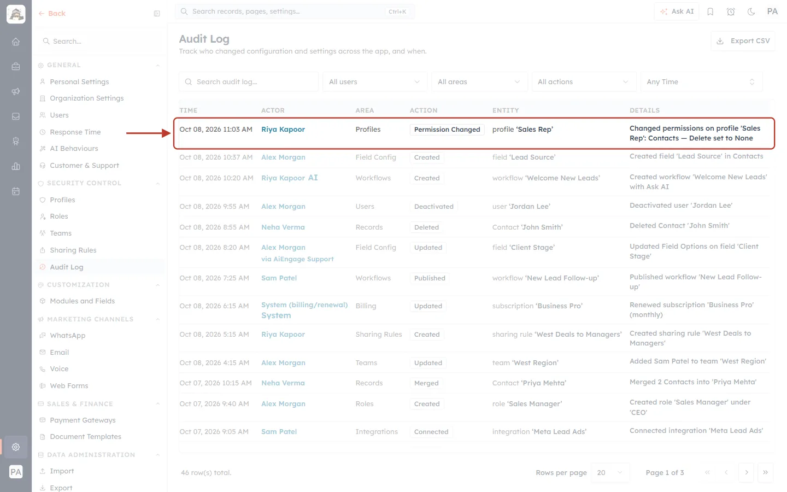
Task: Toggle the sidebar panel collapse icon
Action: [x=157, y=14]
